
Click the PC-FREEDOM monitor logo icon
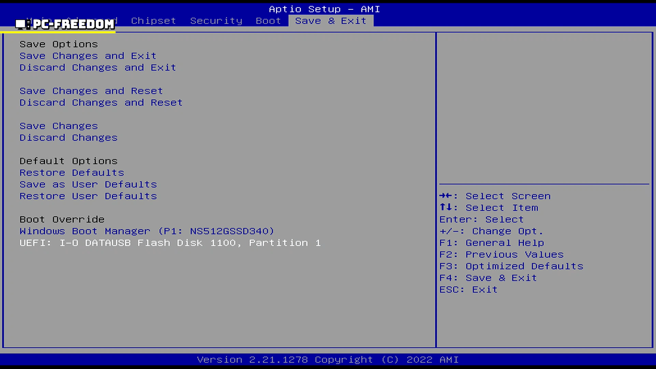tap(23, 24)
